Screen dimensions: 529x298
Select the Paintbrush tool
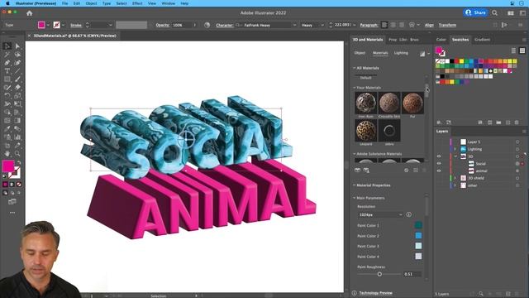pyautogui.click(x=17, y=79)
